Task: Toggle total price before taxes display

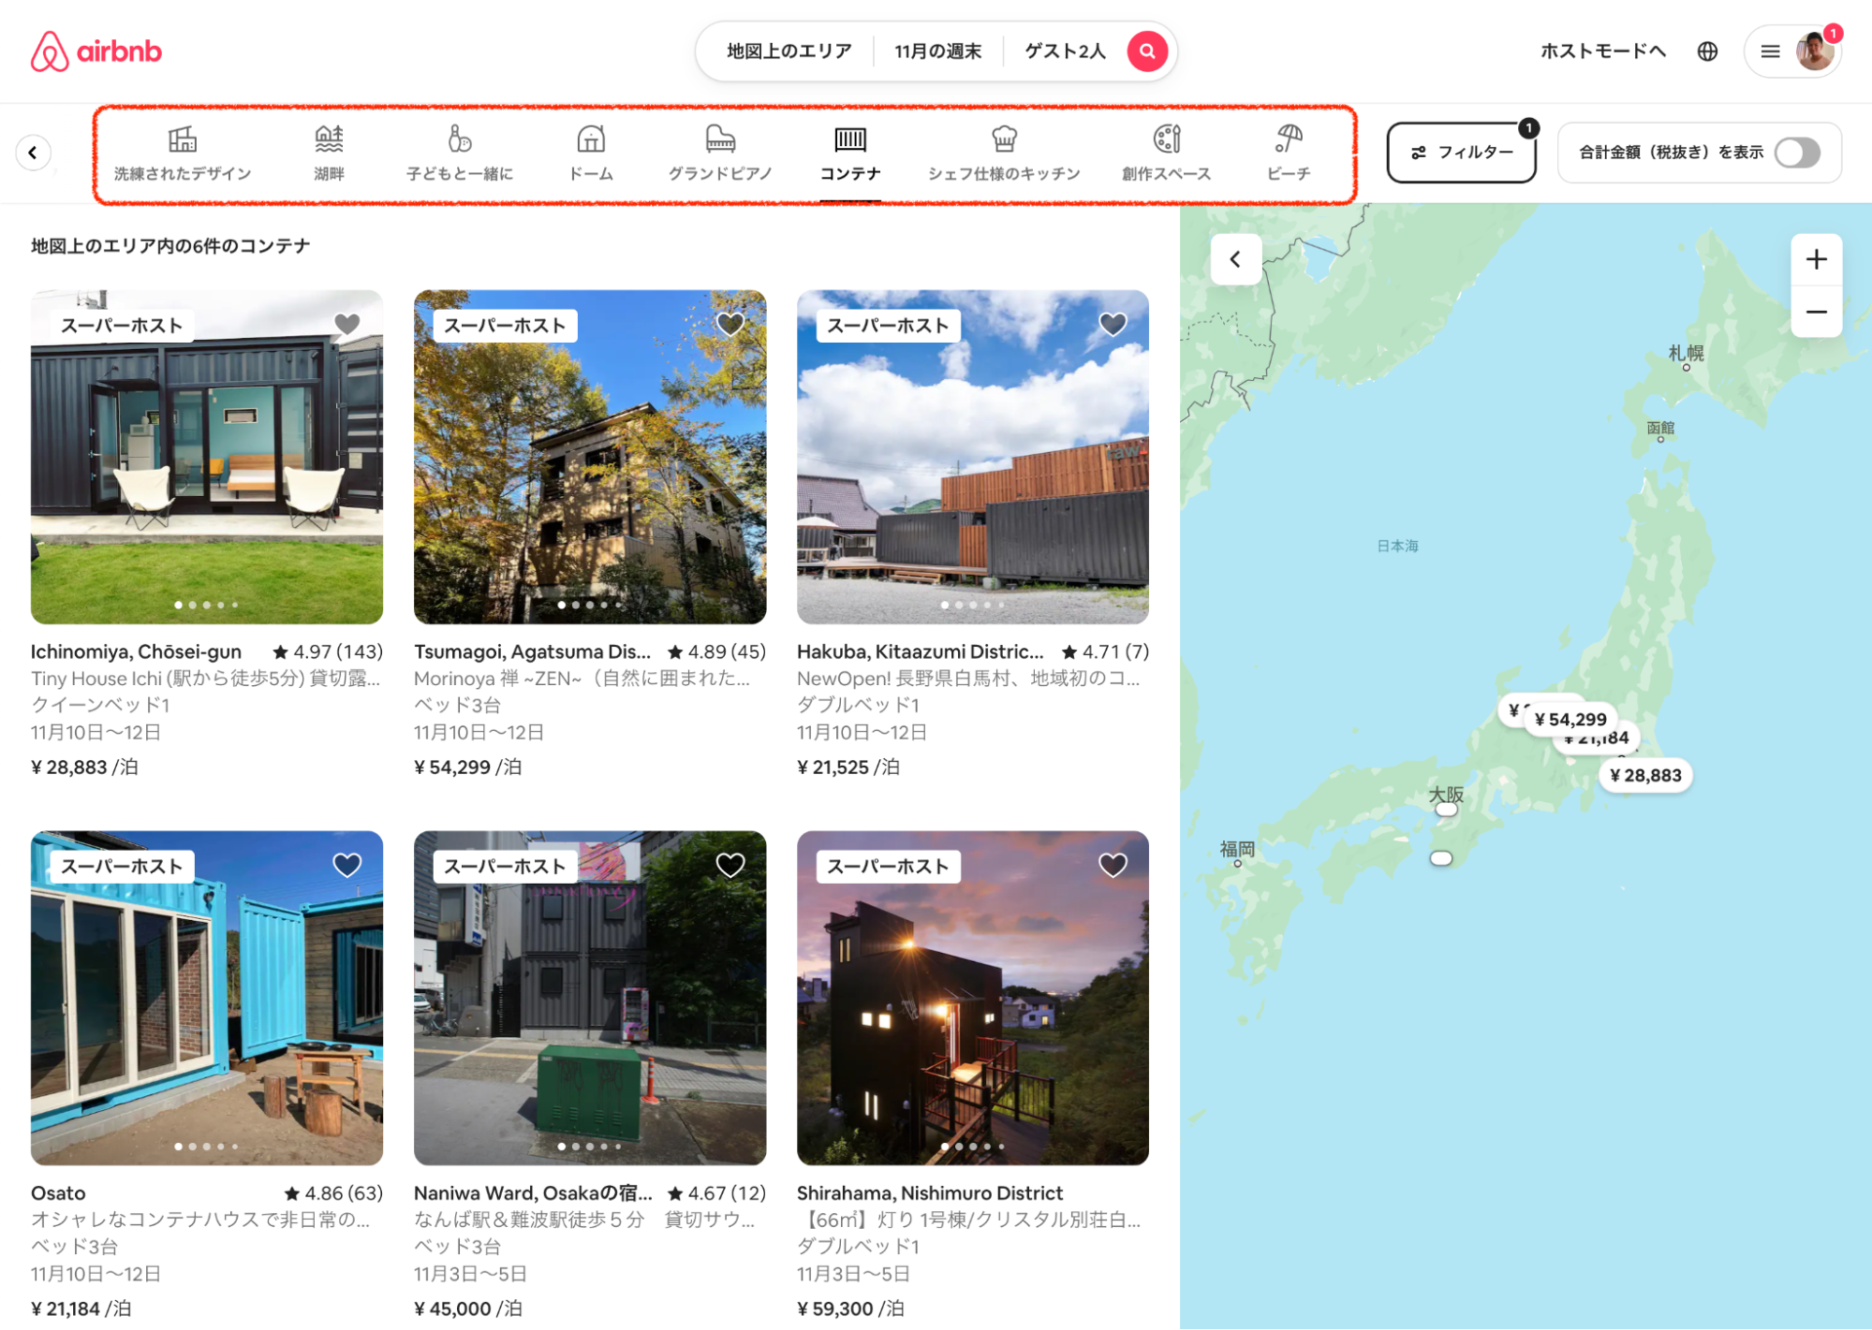Action: (x=1796, y=153)
